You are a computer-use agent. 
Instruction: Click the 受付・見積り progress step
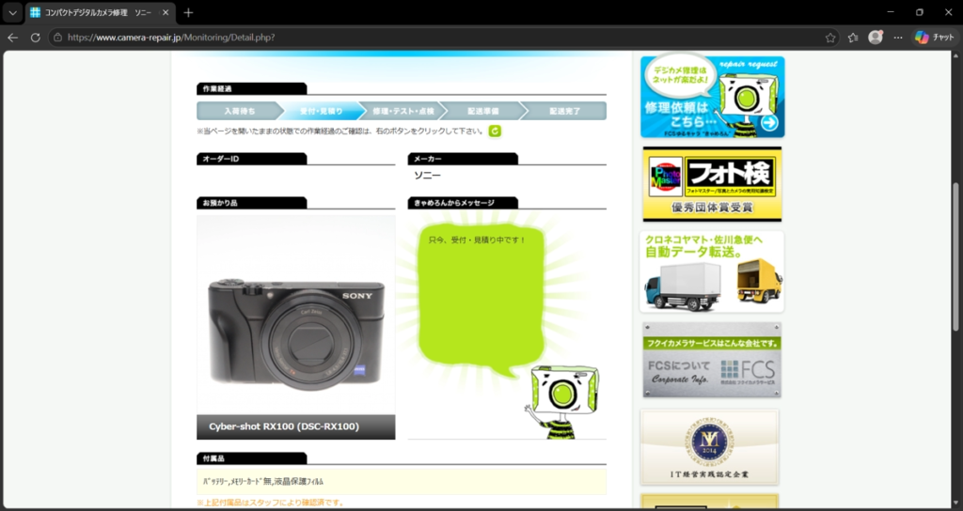point(322,111)
